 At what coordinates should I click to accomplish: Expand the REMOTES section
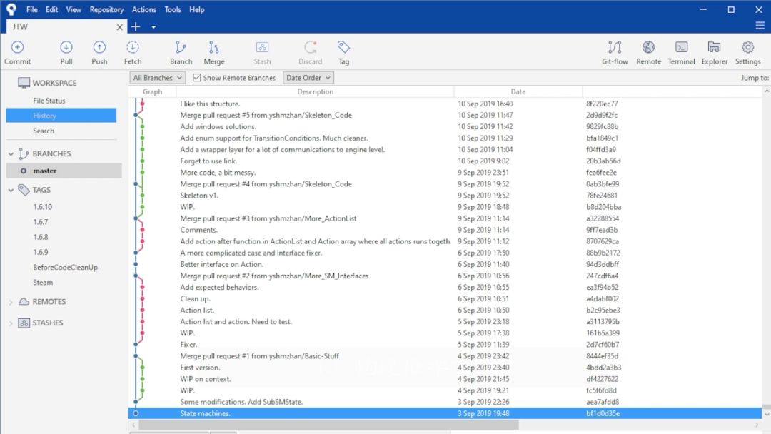coord(11,302)
